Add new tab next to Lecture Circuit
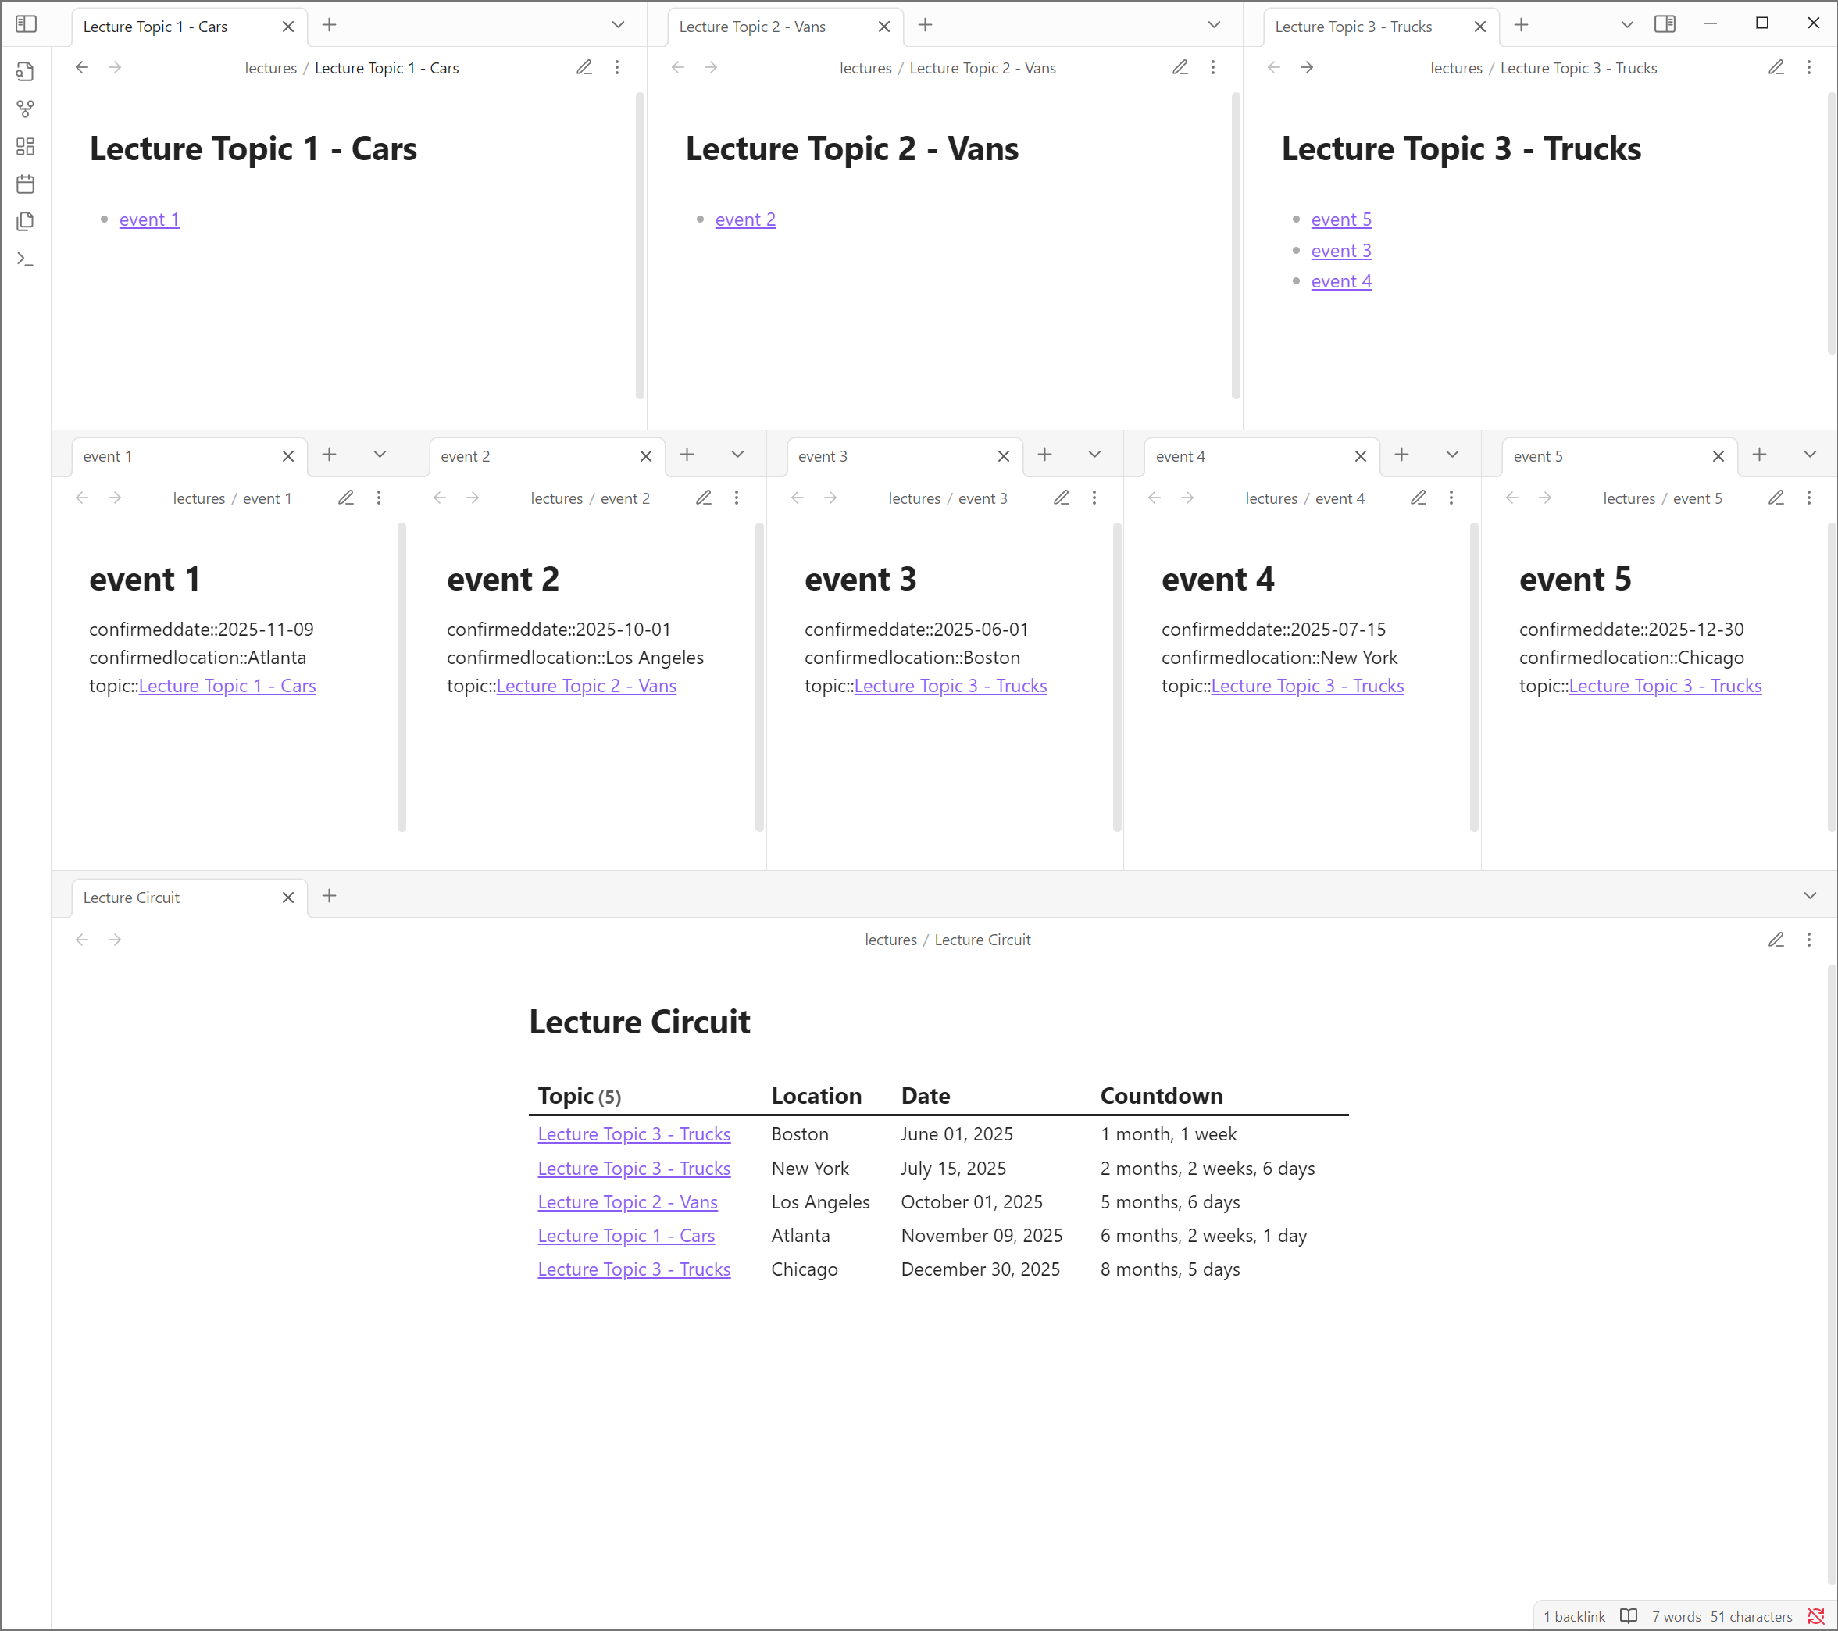1838x1631 pixels. pyautogui.click(x=329, y=895)
